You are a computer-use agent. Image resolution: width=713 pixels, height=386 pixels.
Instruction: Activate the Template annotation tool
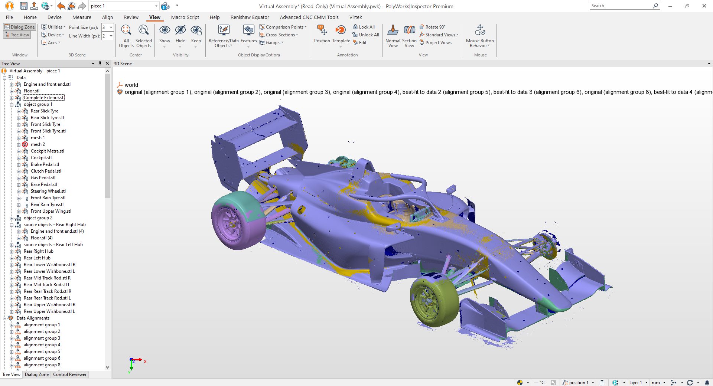341,35
